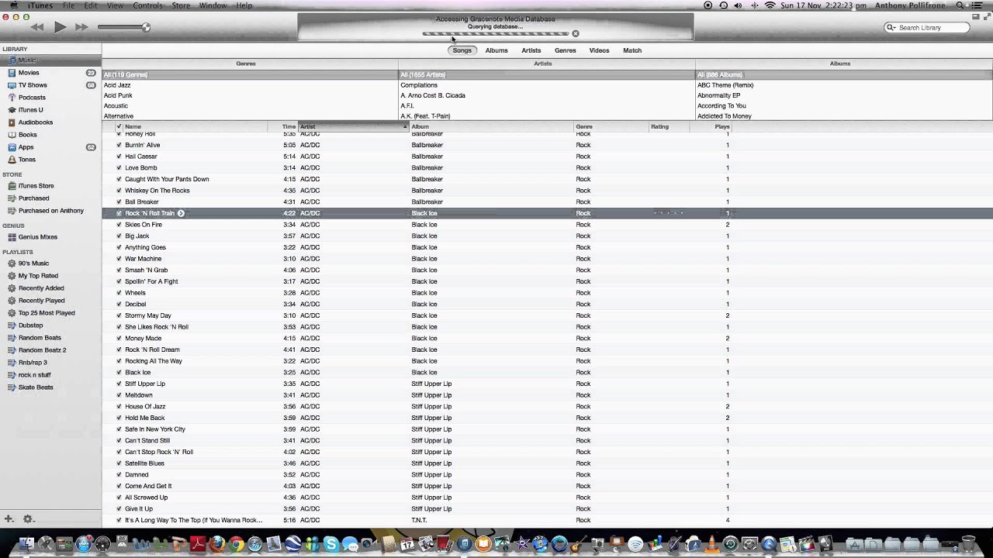
Task: Sort songs by Album column header
Action: point(492,126)
